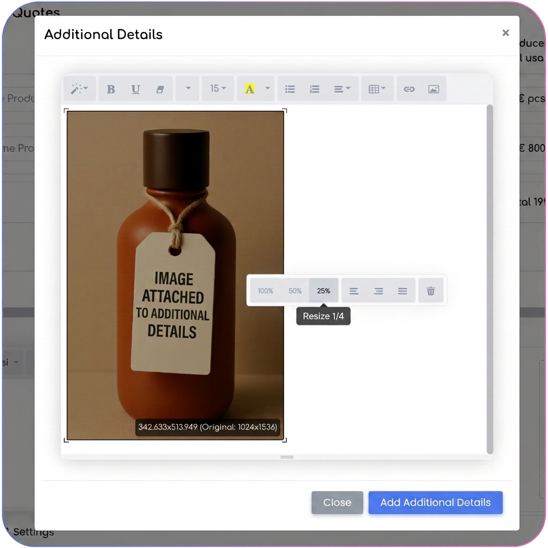Screen dimensions: 548x548
Task: Toggle Bold text formatting
Action: [111, 89]
